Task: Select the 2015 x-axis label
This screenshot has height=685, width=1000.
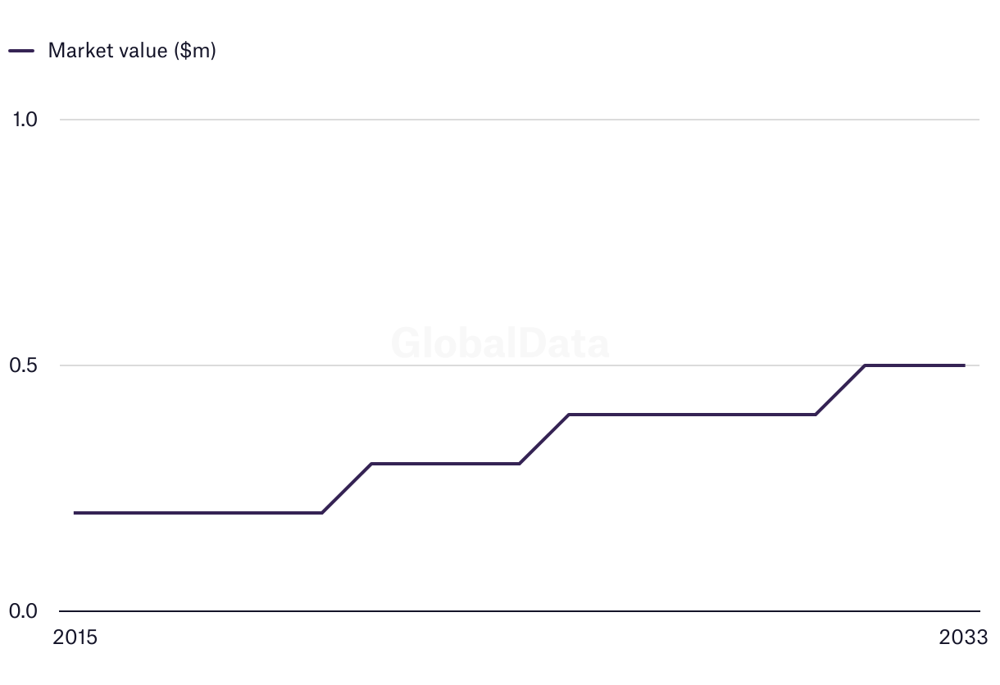Action: 75,637
